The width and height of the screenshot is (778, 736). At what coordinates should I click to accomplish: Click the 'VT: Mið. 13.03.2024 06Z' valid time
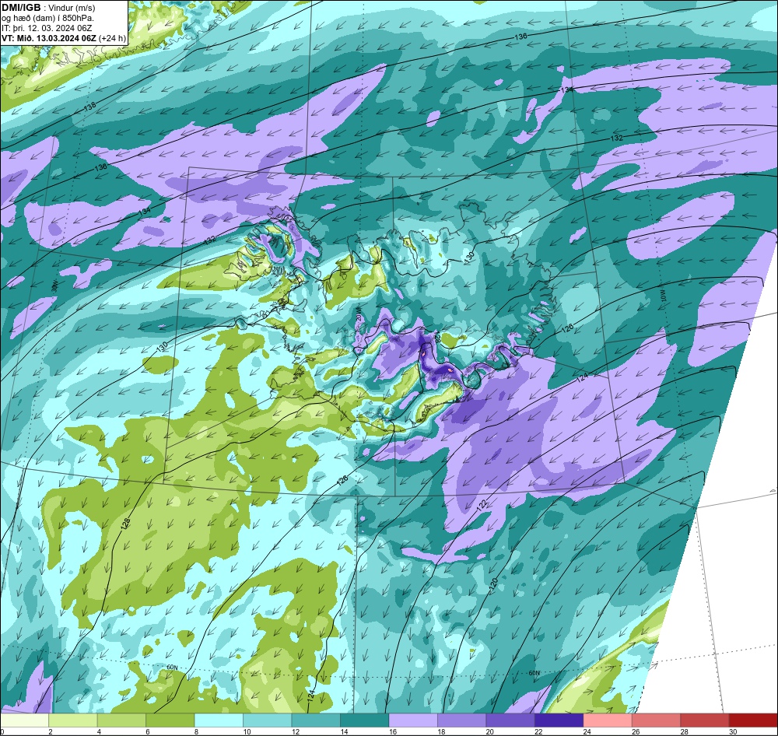tap(50, 38)
